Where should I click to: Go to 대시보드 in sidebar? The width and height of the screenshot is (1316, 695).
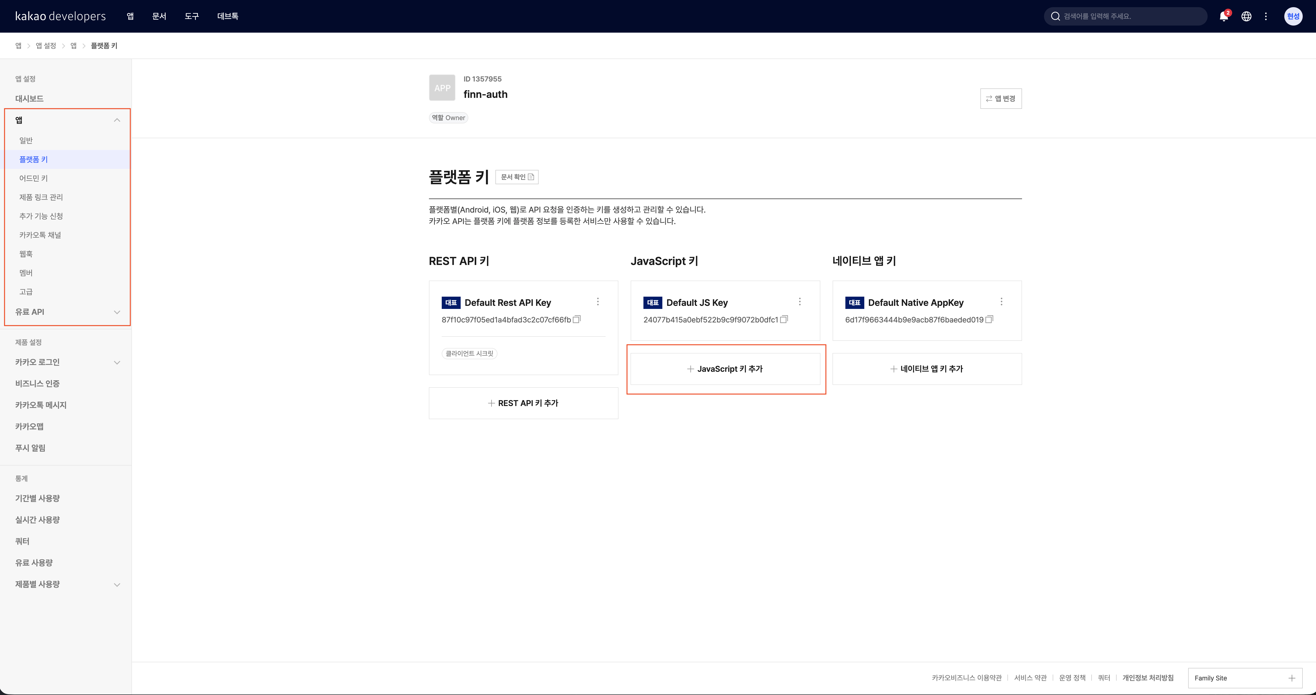[x=29, y=99]
